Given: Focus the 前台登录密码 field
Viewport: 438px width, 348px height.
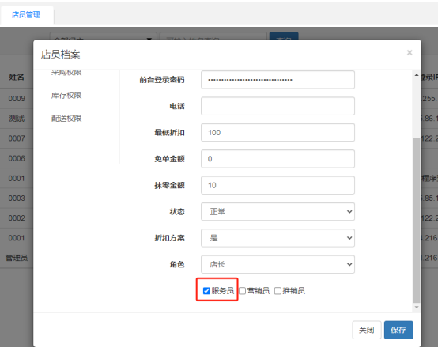Looking at the screenshot, I should [x=278, y=80].
